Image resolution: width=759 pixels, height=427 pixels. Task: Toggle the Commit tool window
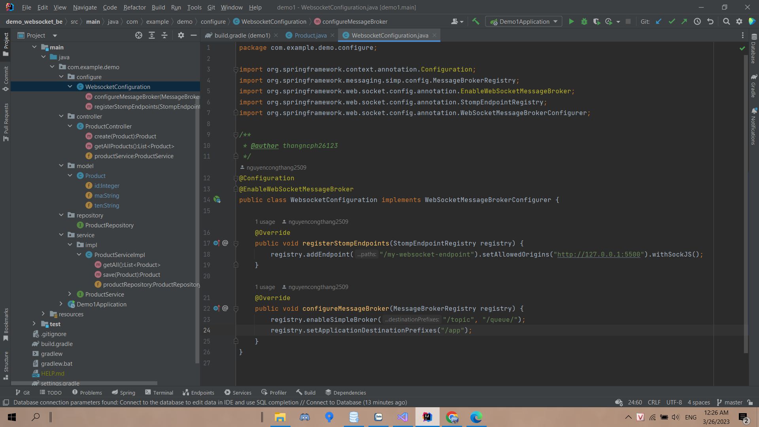tap(6, 78)
